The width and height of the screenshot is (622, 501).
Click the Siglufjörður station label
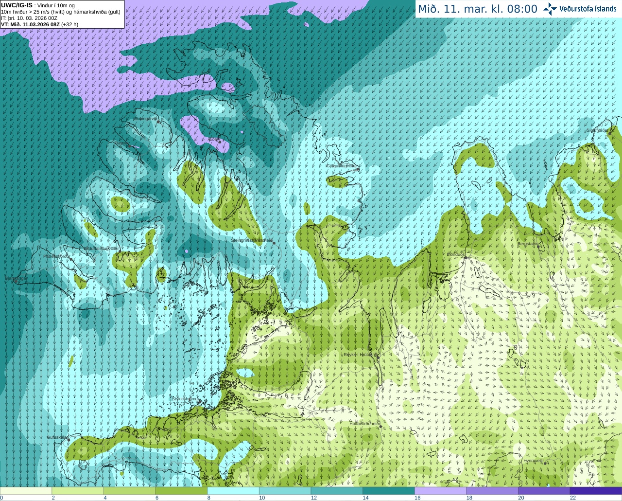[598, 130]
